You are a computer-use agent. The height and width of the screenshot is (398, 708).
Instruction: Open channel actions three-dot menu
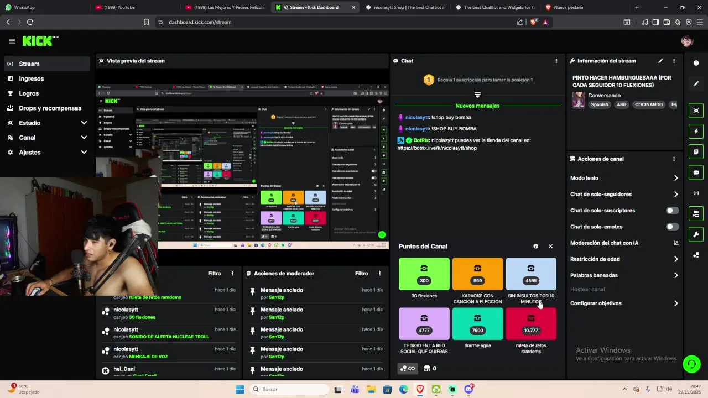pyautogui.click(x=674, y=159)
